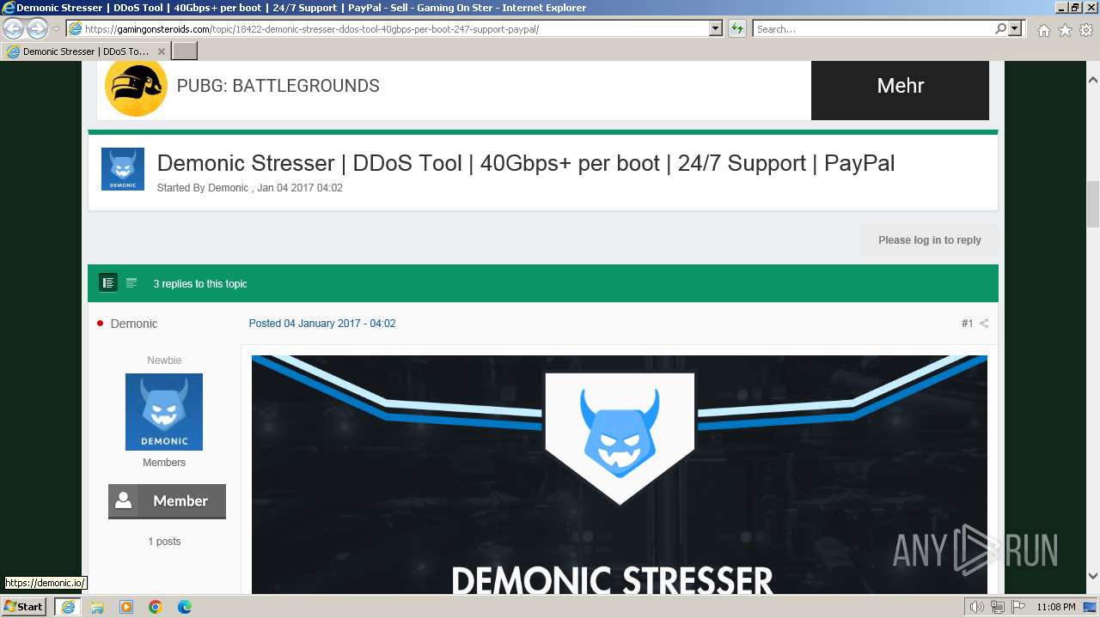Image resolution: width=1100 pixels, height=618 pixels.
Task: Open post permalink number #1
Action: [967, 324]
